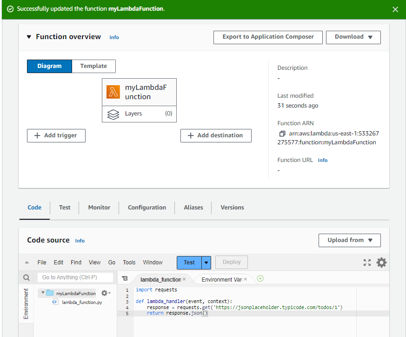The height and width of the screenshot is (337, 406).
Task: Toggle fullscreen mode in code editor
Action: [367, 263]
